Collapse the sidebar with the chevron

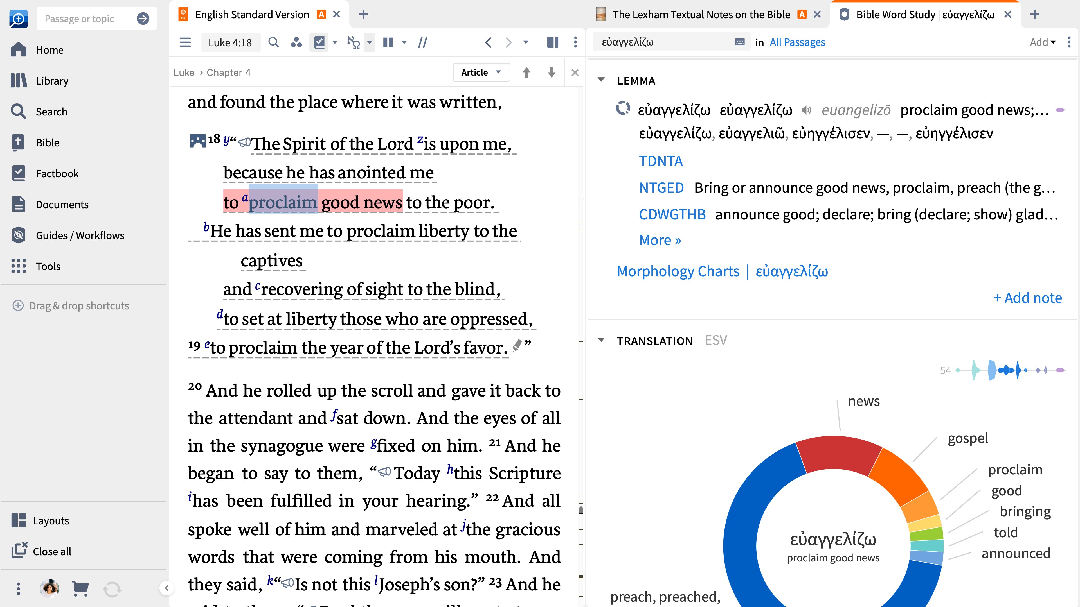pyautogui.click(x=166, y=588)
